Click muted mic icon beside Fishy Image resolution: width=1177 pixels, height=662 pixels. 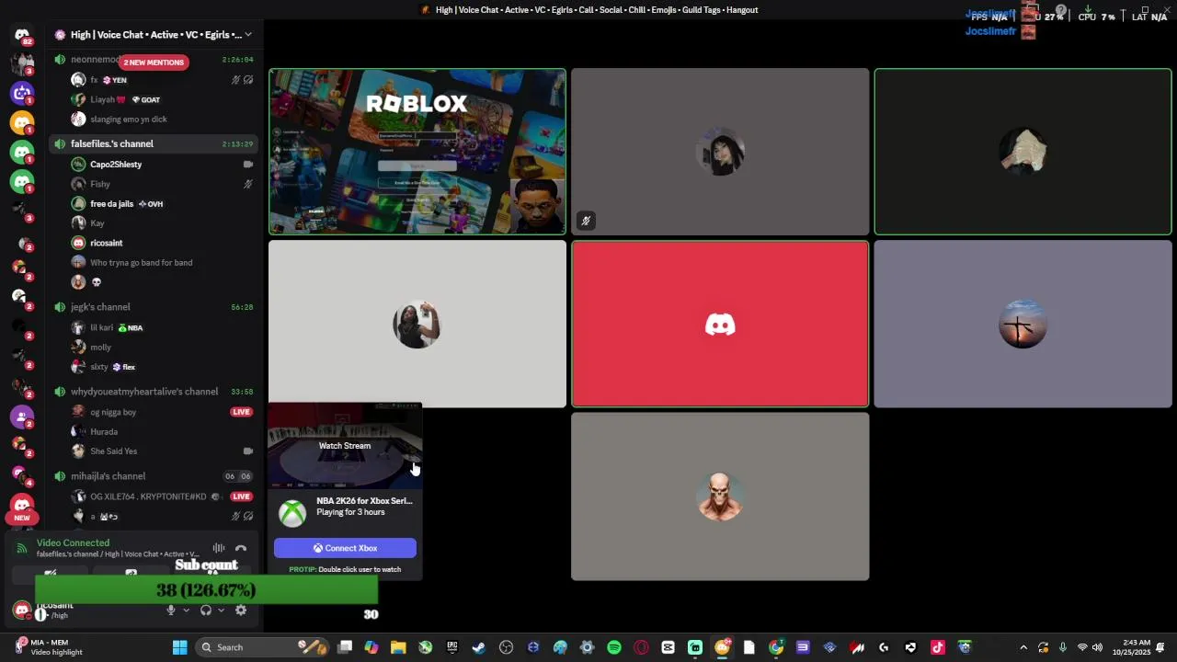pos(247,184)
